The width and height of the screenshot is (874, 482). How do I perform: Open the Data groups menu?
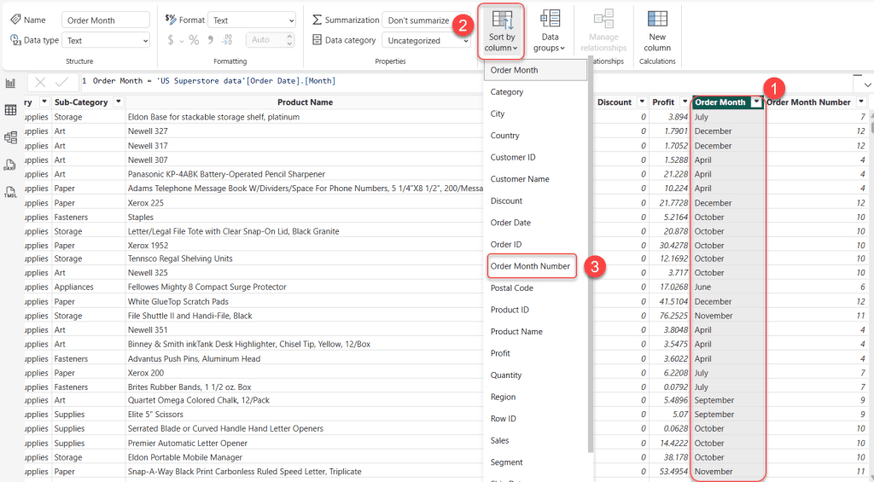[549, 32]
